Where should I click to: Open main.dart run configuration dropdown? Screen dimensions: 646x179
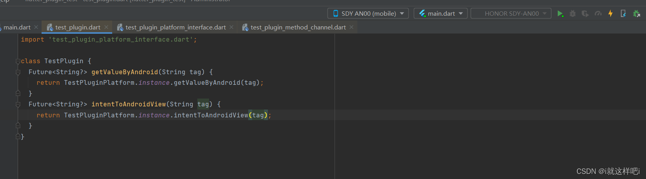coord(440,13)
